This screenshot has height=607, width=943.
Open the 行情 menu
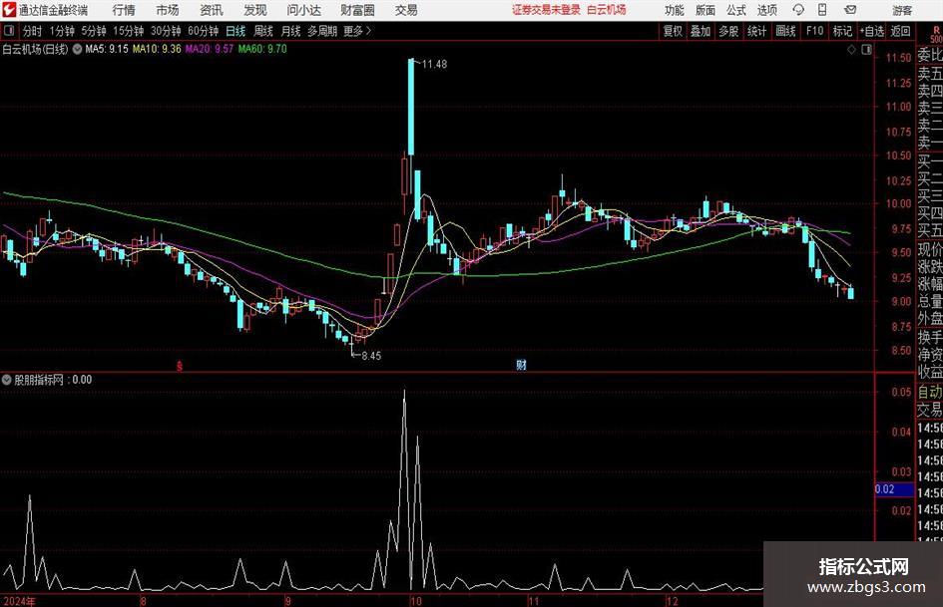pos(124,10)
